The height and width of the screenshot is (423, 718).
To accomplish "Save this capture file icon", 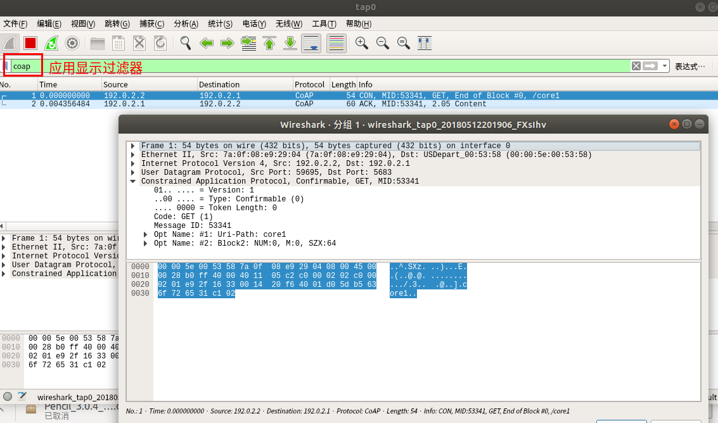I will pos(118,43).
